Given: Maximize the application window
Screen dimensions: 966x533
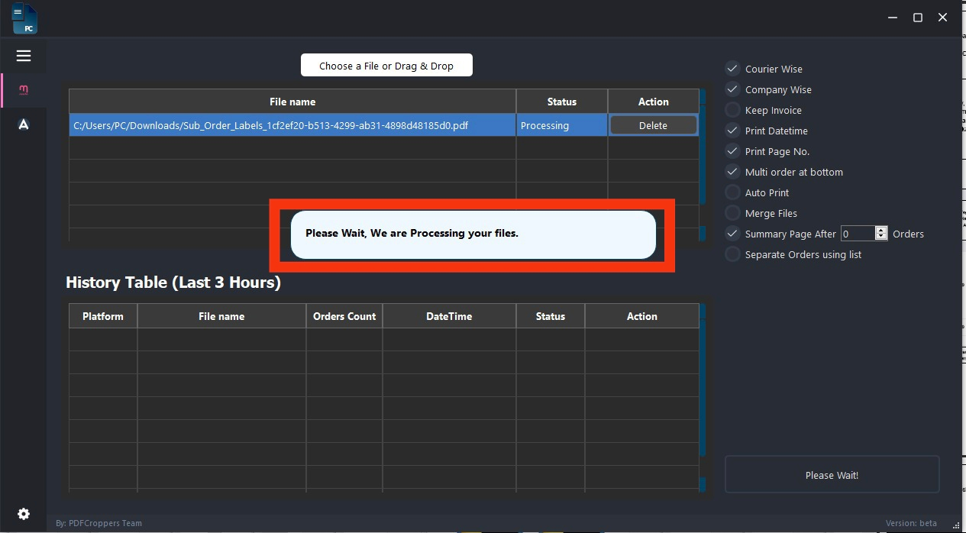Looking at the screenshot, I should point(918,18).
